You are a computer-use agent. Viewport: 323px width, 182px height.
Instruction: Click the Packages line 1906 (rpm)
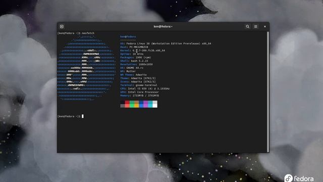click(136, 57)
